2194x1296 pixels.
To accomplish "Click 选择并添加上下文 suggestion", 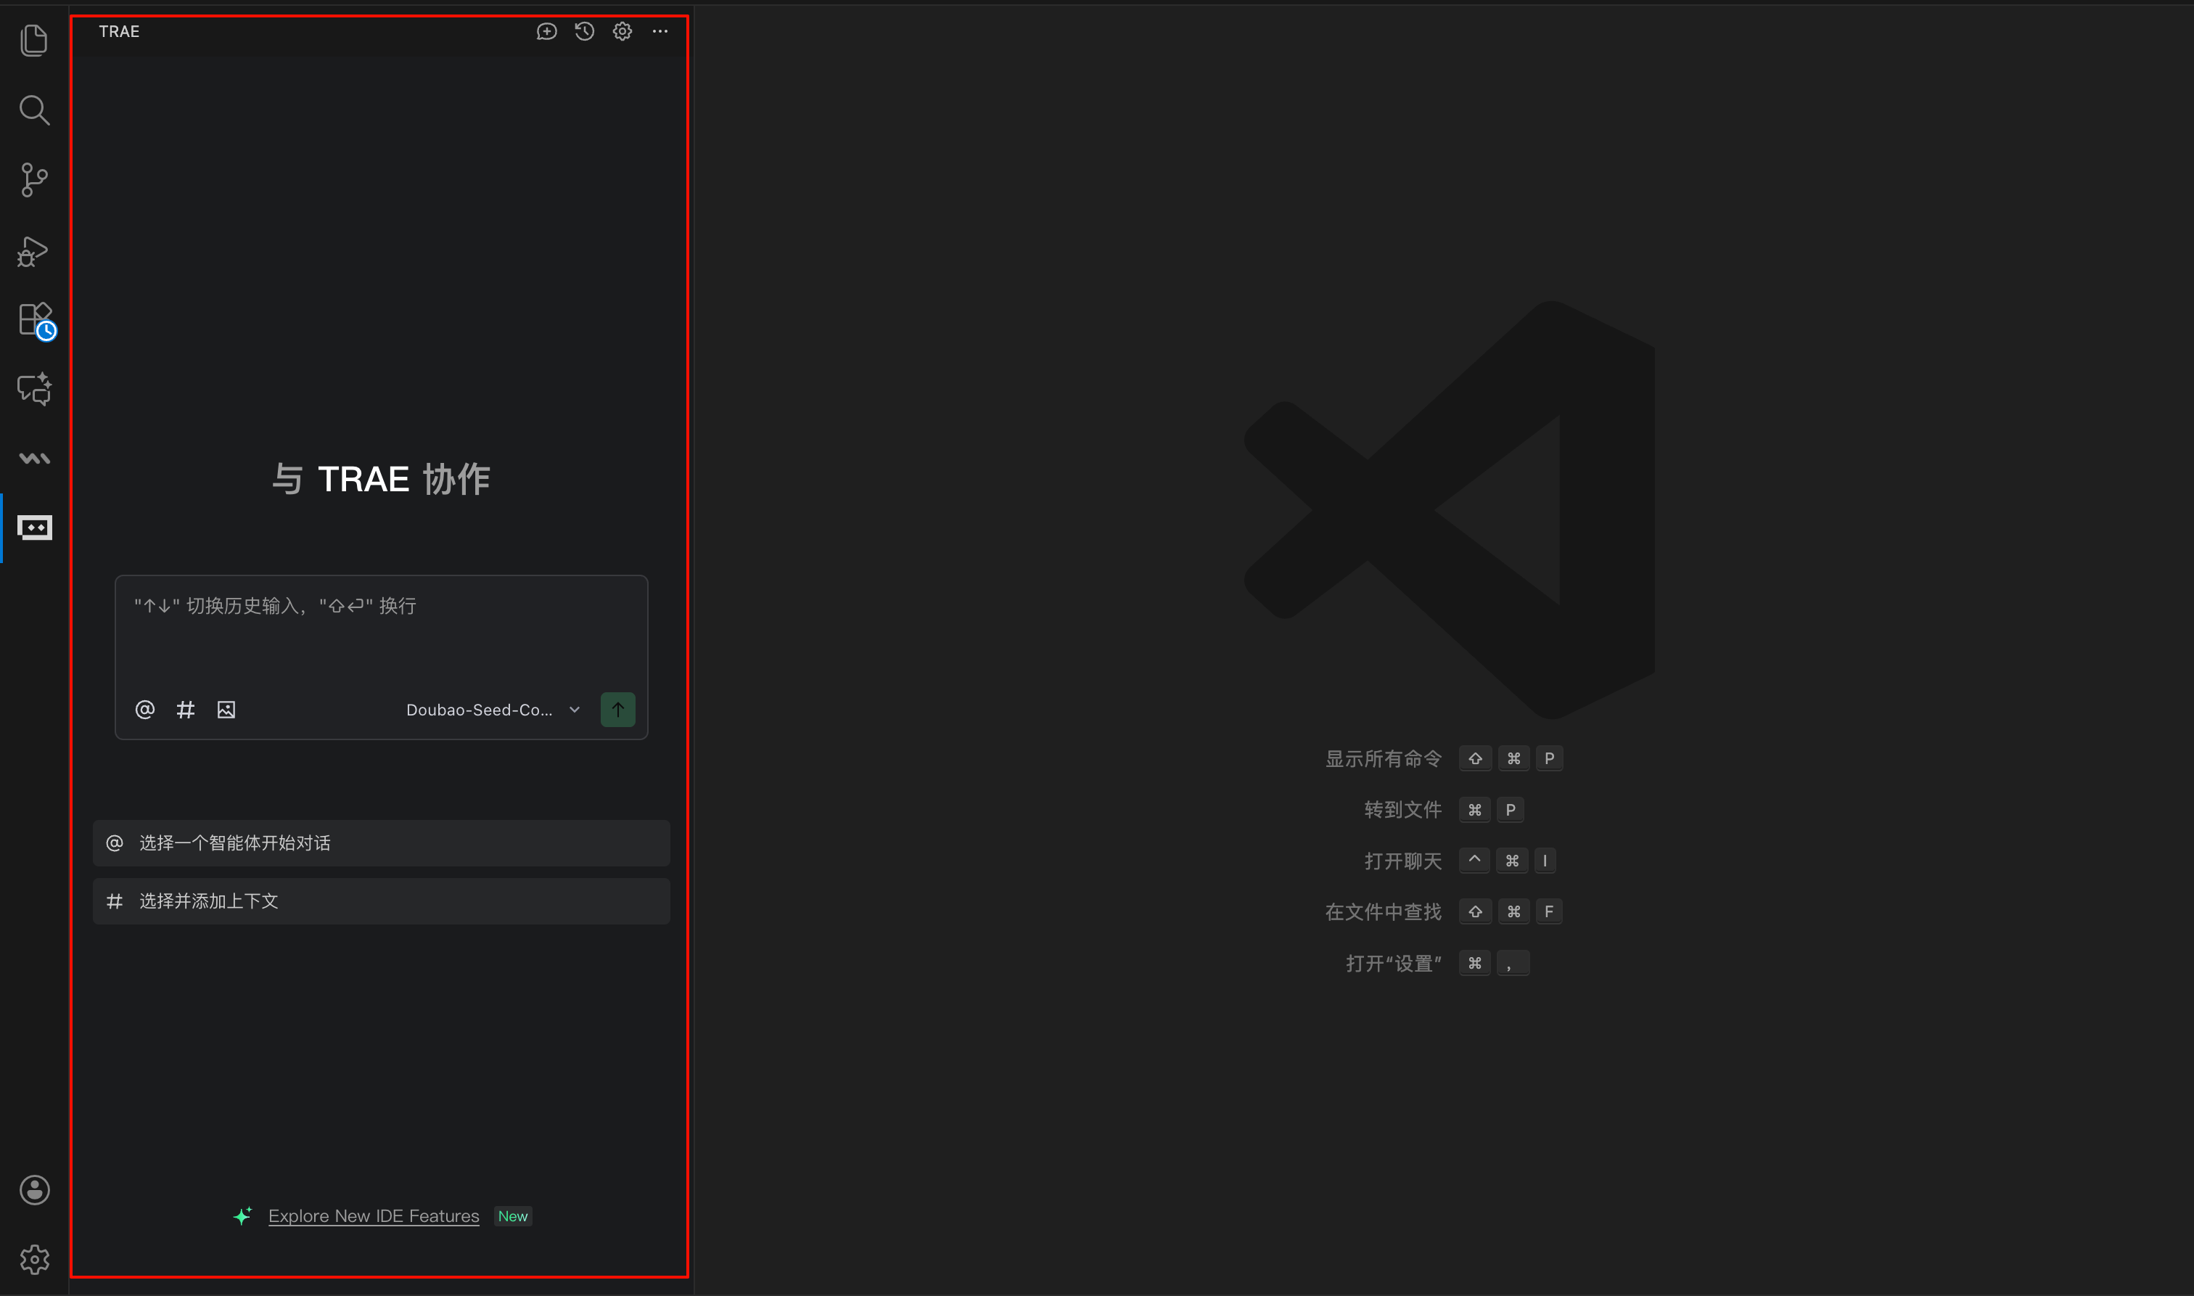I will 382,901.
